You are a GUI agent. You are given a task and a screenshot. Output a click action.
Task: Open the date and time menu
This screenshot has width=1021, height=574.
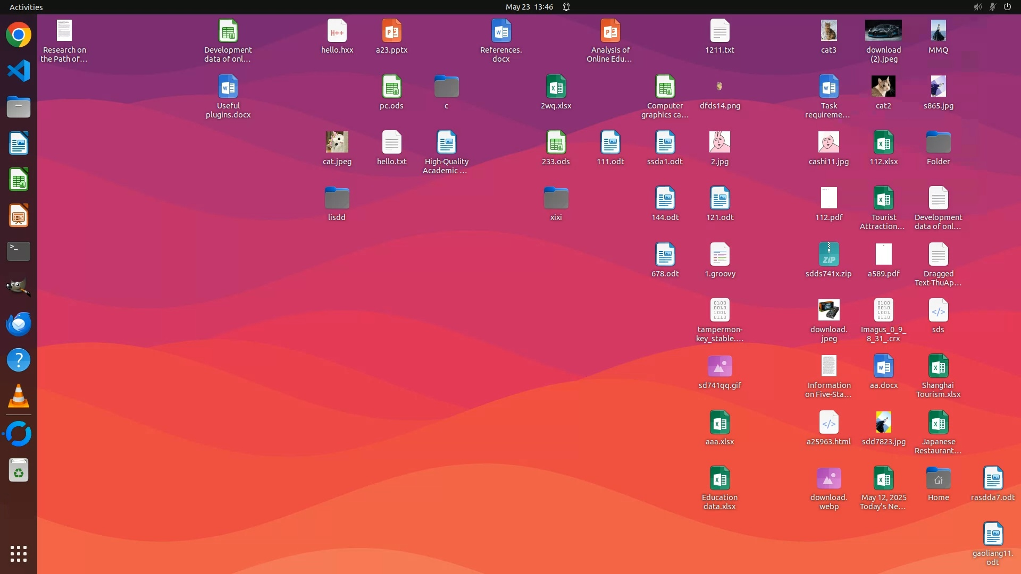(529, 7)
